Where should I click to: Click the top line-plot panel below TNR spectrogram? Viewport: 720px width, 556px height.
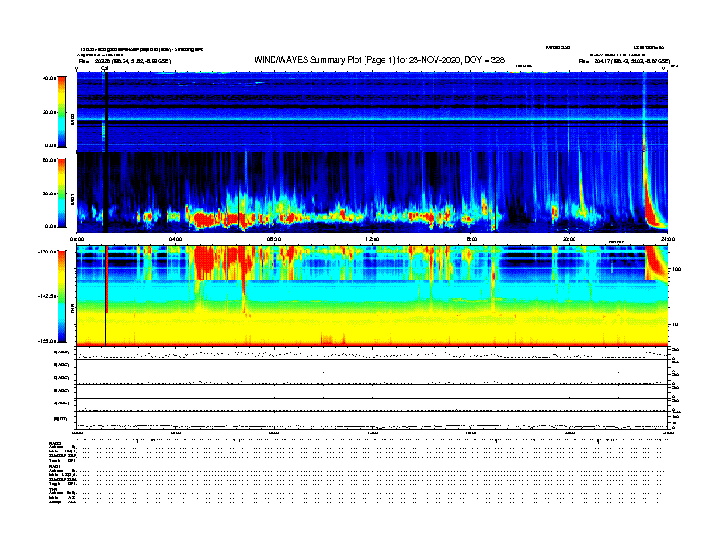[373, 353]
